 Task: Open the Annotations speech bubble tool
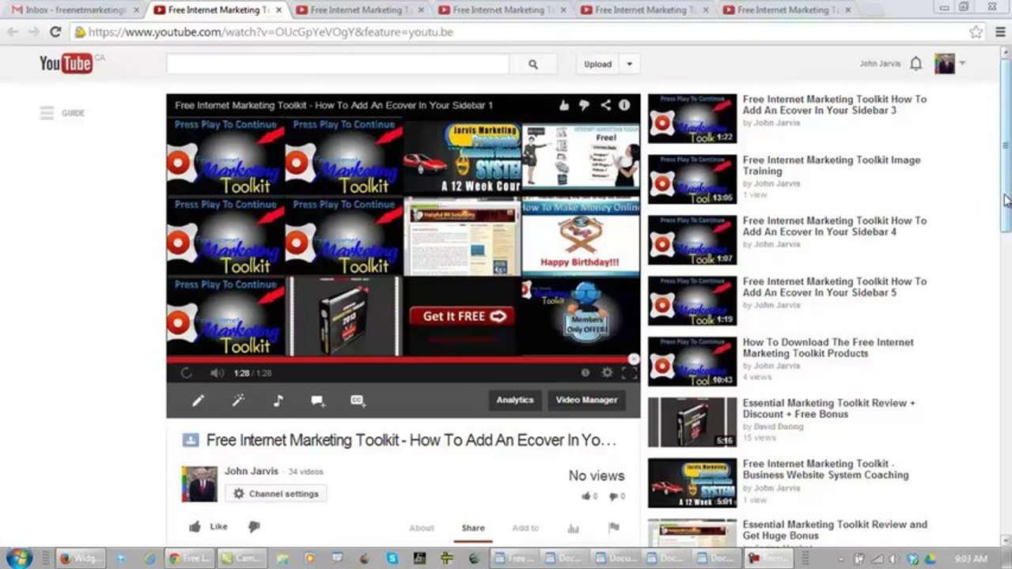click(318, 401)
